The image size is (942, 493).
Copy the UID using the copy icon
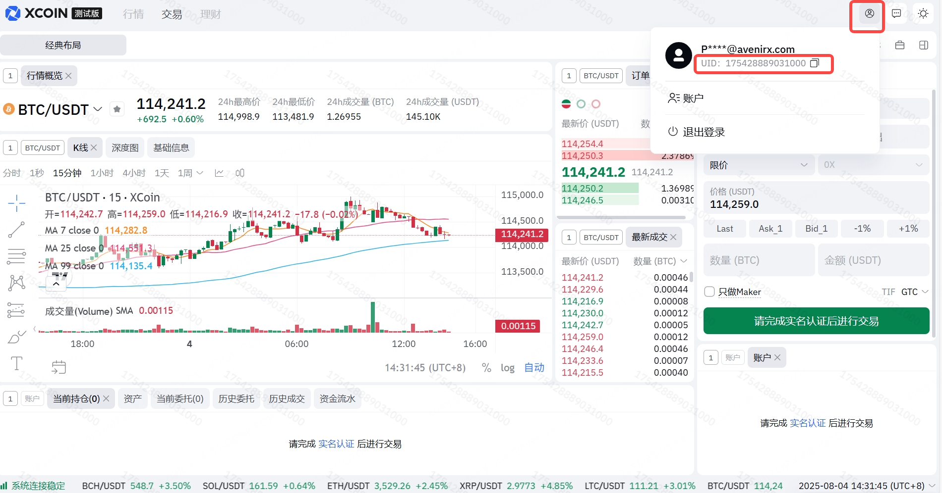click(x=815, y=63)
